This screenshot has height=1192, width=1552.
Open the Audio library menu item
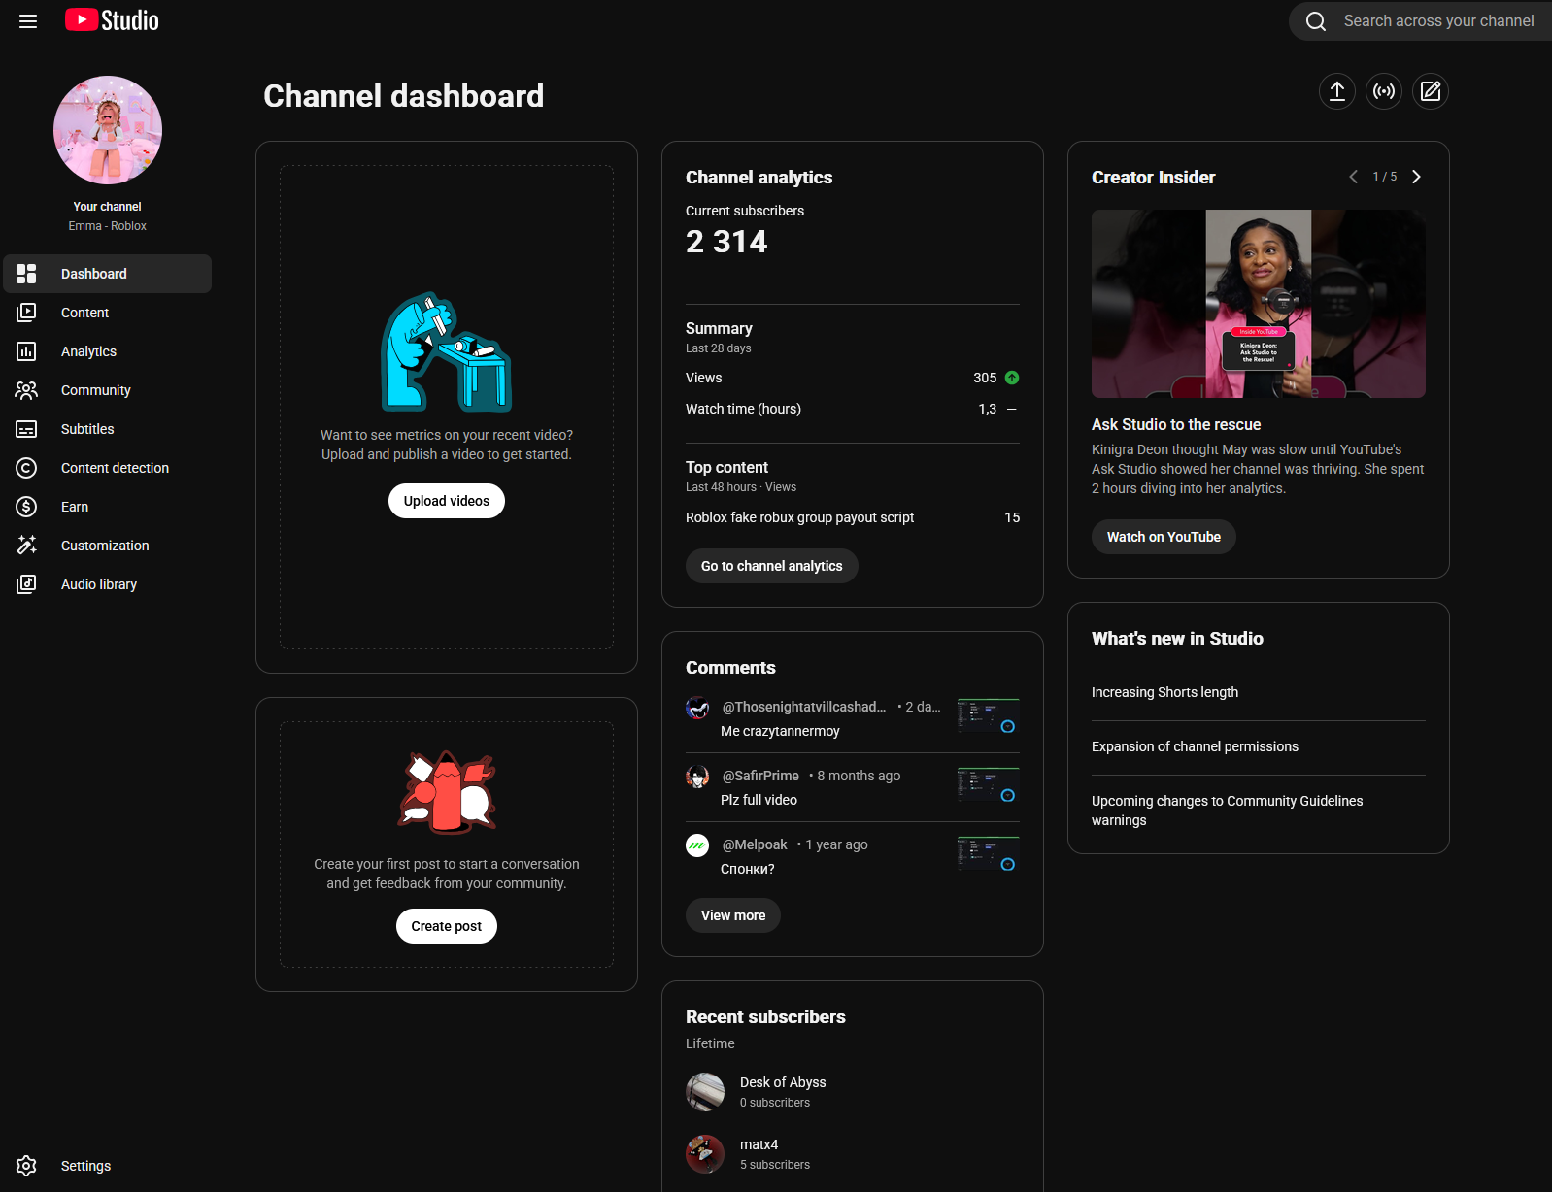pos(108,584)
